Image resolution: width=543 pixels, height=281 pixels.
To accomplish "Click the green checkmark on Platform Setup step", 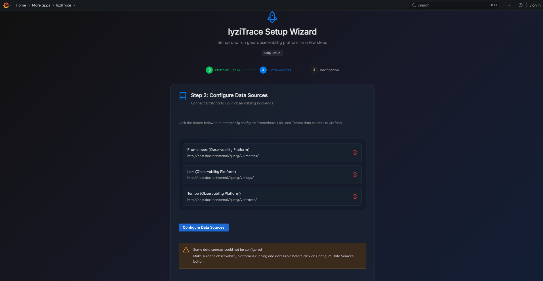I will coord(209,70).
